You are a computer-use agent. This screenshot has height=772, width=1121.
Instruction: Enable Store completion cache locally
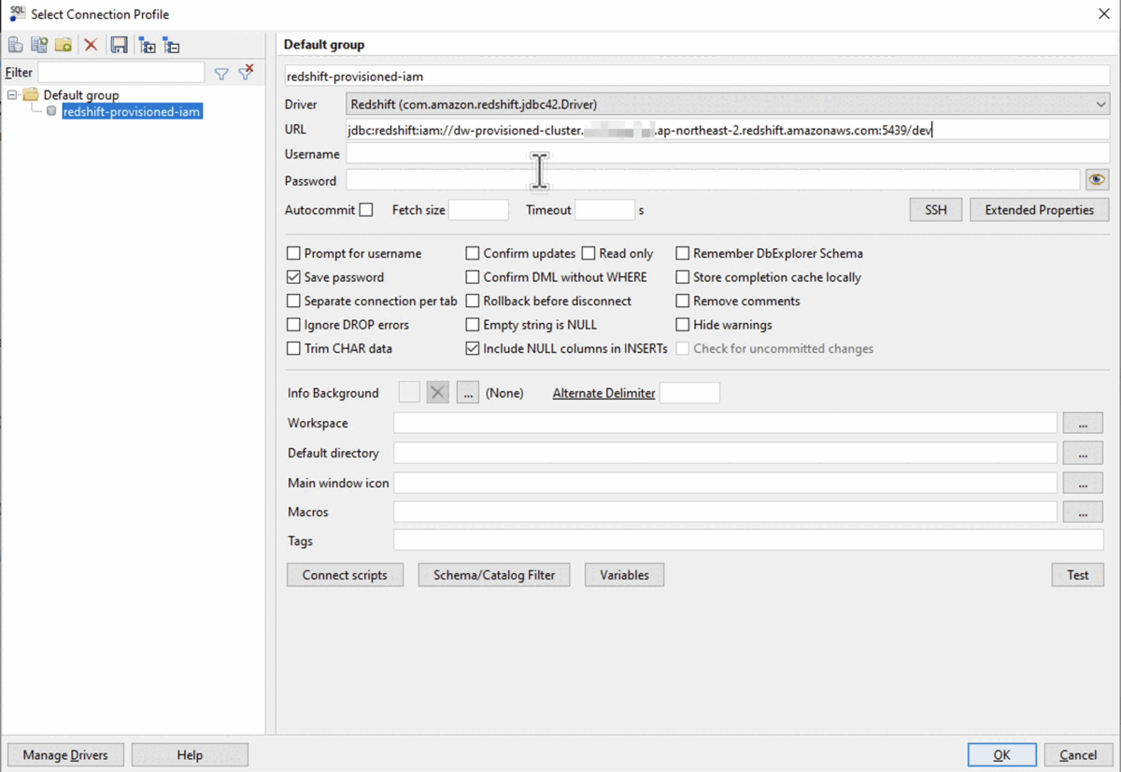point(683,277)
